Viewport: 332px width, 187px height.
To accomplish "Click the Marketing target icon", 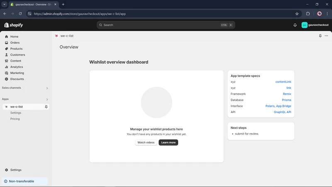I will pos(7,73).
